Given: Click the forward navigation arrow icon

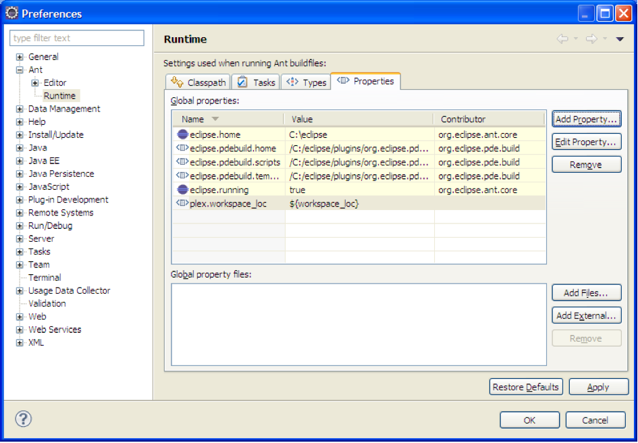Looking at the screenshot, I should click(591, 38).
